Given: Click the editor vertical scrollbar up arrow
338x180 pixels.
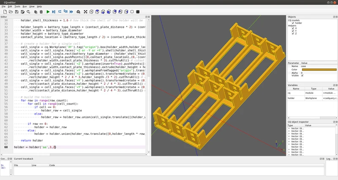Looking at the screenshot, I should [x=149, y=20].
